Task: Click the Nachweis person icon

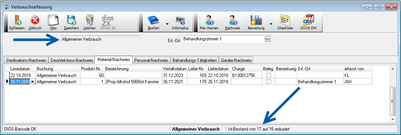Action: [x=232, y=20]
